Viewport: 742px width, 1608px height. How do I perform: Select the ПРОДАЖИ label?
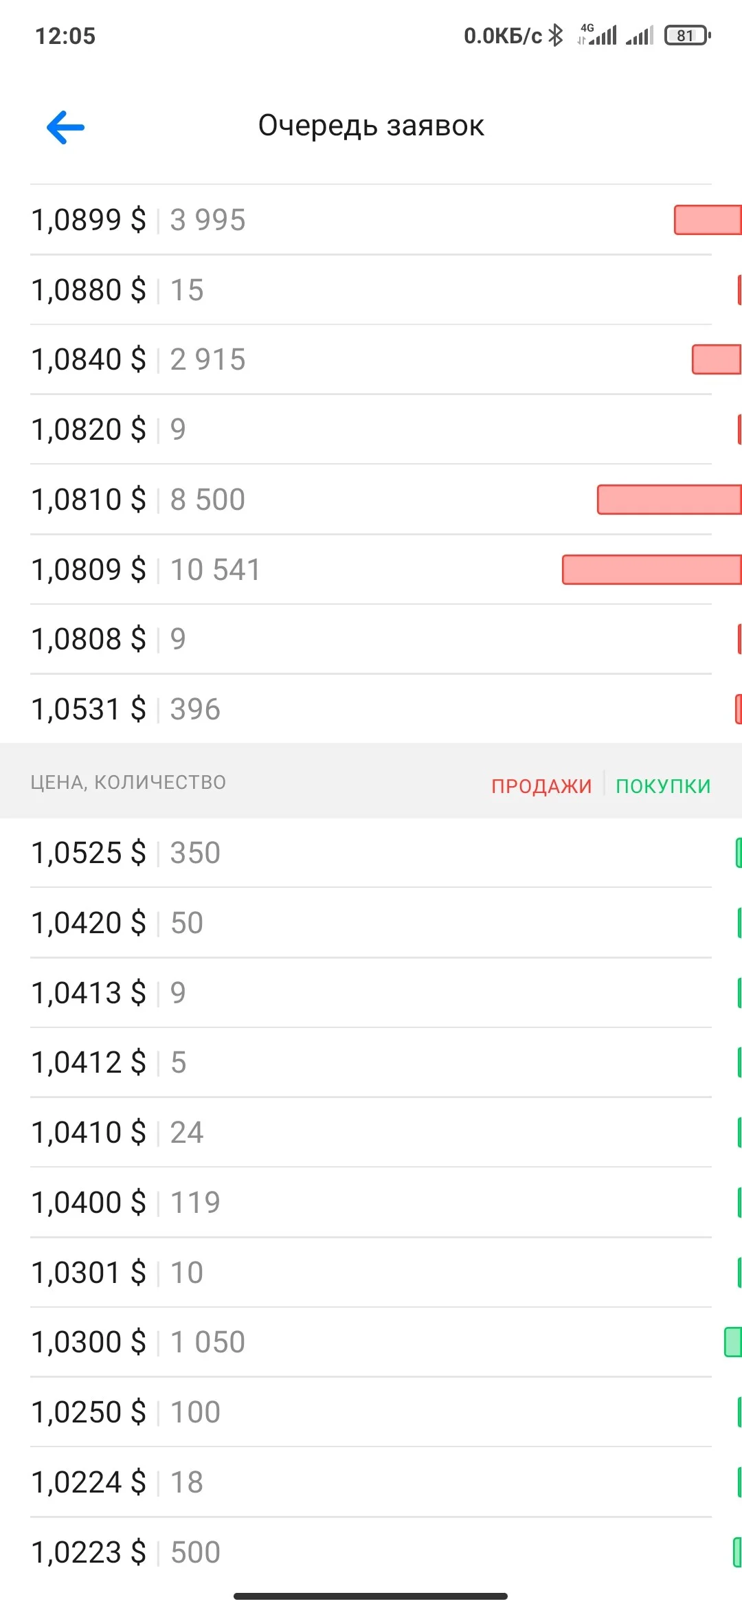click(541, 785)
